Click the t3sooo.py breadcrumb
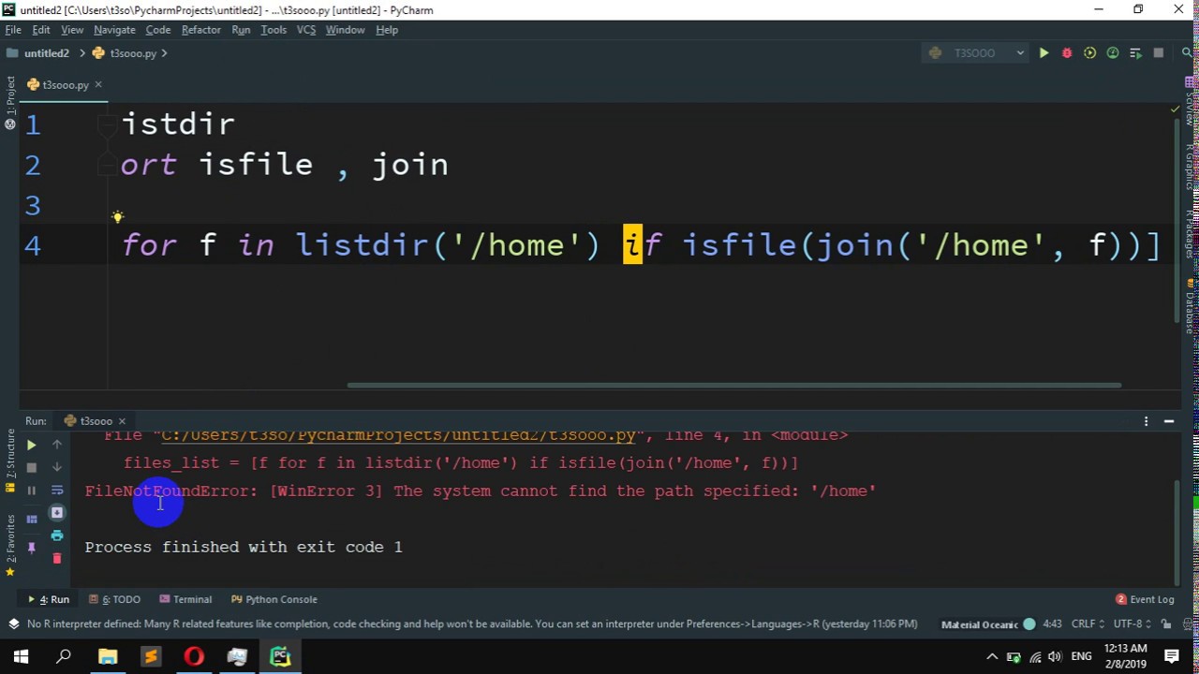1199x674 pixels. [x=125, y=53]
